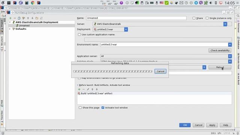Check Show this page option

coord(80,108)
